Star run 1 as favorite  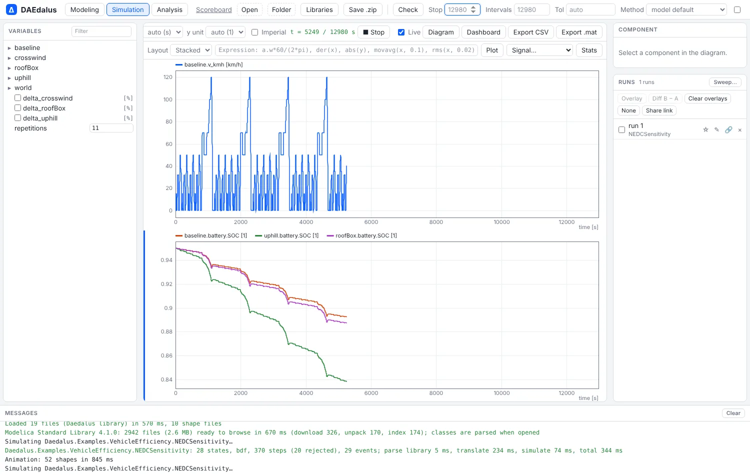pyautogui.click(x=705, y=129)
